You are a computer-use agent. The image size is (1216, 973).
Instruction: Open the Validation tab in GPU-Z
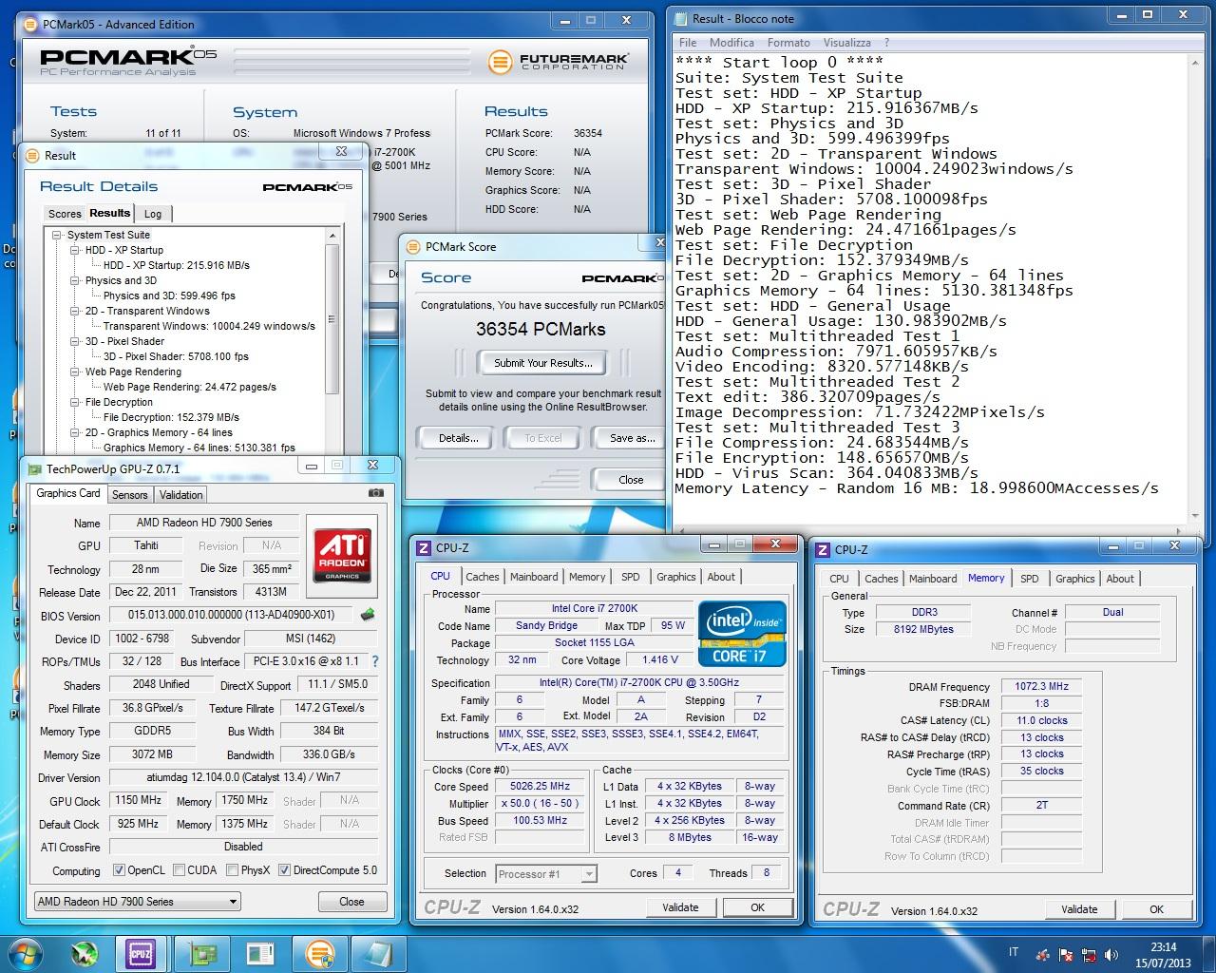[180, 495]
